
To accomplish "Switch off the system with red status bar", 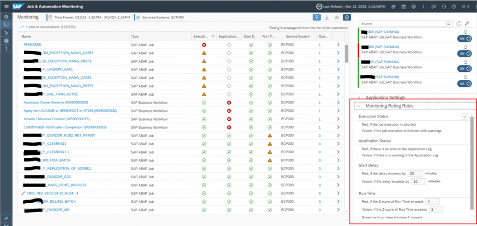I will pyautogui.click(x=464, y=53).
